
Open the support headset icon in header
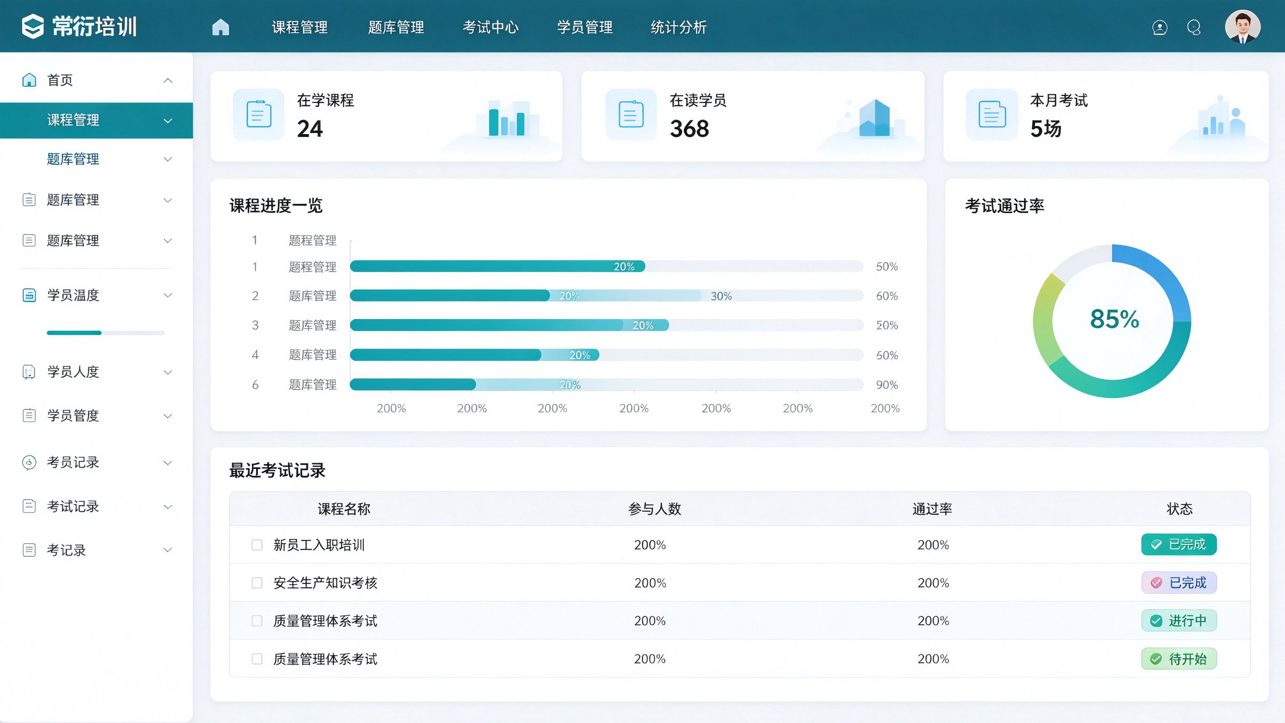pyautogui.click(x=1194, y=27)
